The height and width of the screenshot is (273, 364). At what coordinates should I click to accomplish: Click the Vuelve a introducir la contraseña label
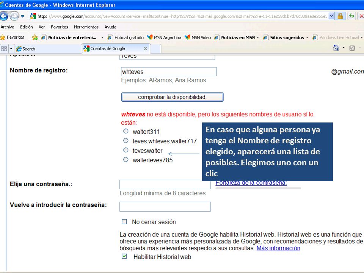point(58,205)
